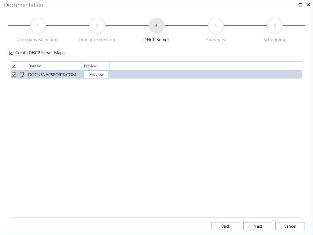Image resolution: width=313 pixels, height=235 pixels.
Task: Sort by the Domain column header
Action: click(54, 66)
